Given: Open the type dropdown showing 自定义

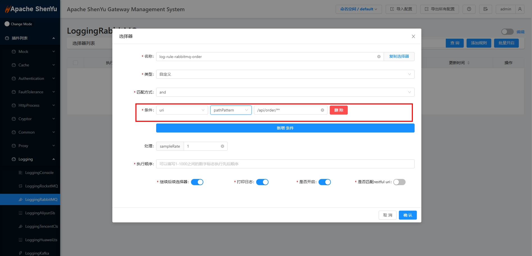Looking at the screenshot, I should click(285, 74).
